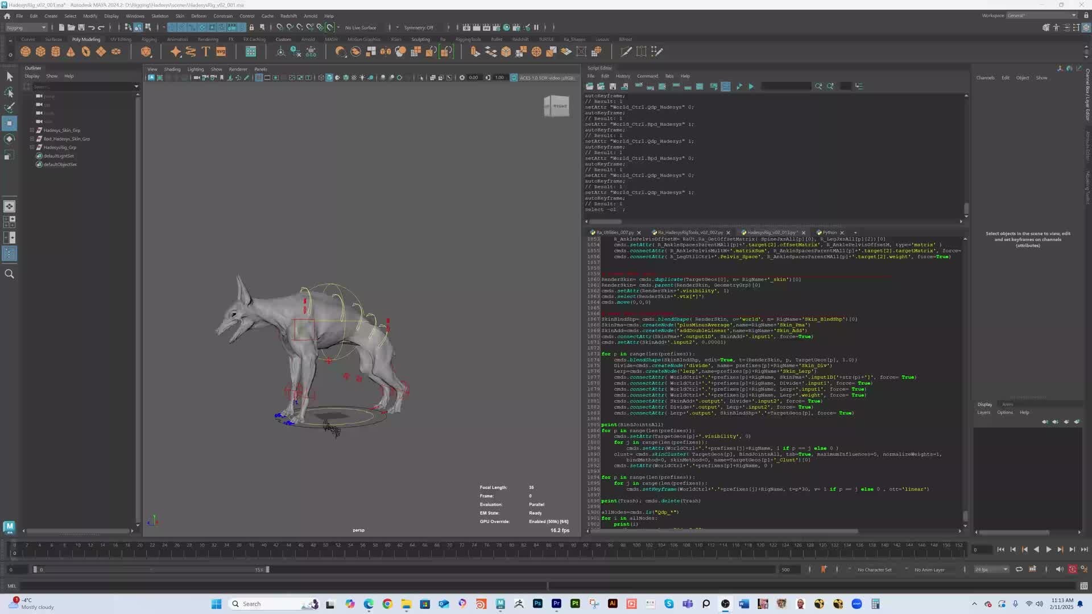Viewport: 1092px width, 614px height.
Task: Switch to Ra_Utilities_007.py tab
Action: tap(614, 233)
